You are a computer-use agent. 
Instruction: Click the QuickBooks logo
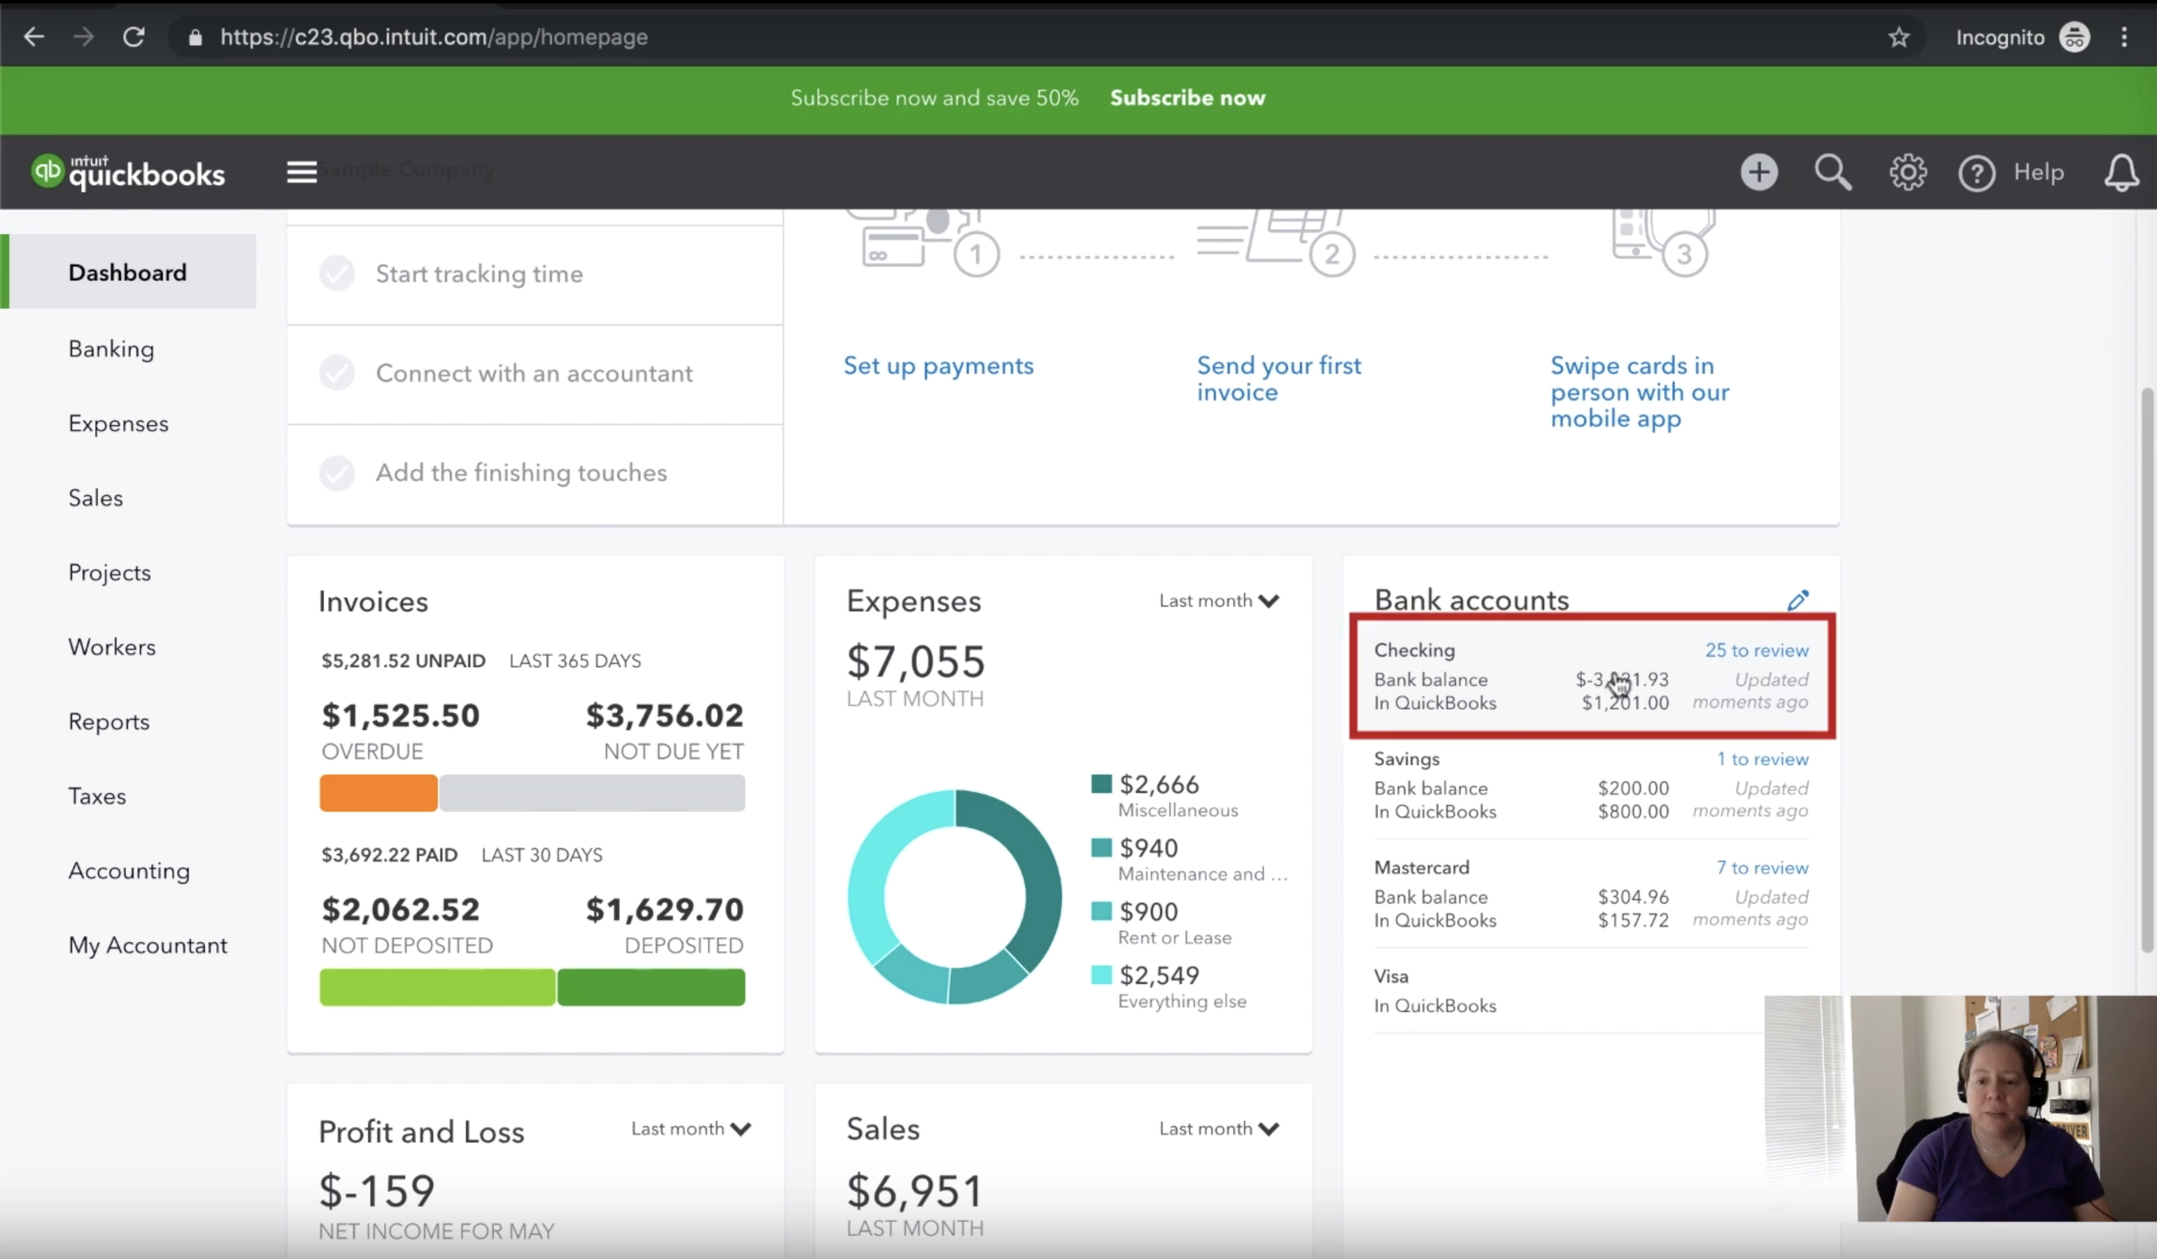pos(128,172)
